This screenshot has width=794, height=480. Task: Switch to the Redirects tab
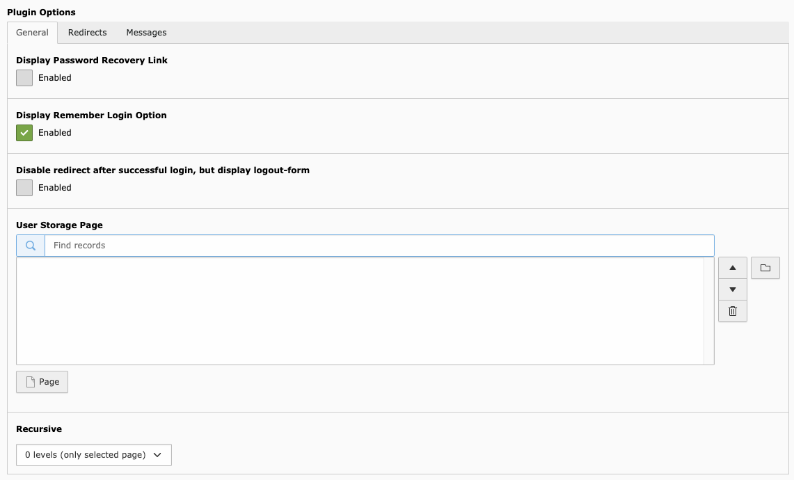[x=87, y=32]
